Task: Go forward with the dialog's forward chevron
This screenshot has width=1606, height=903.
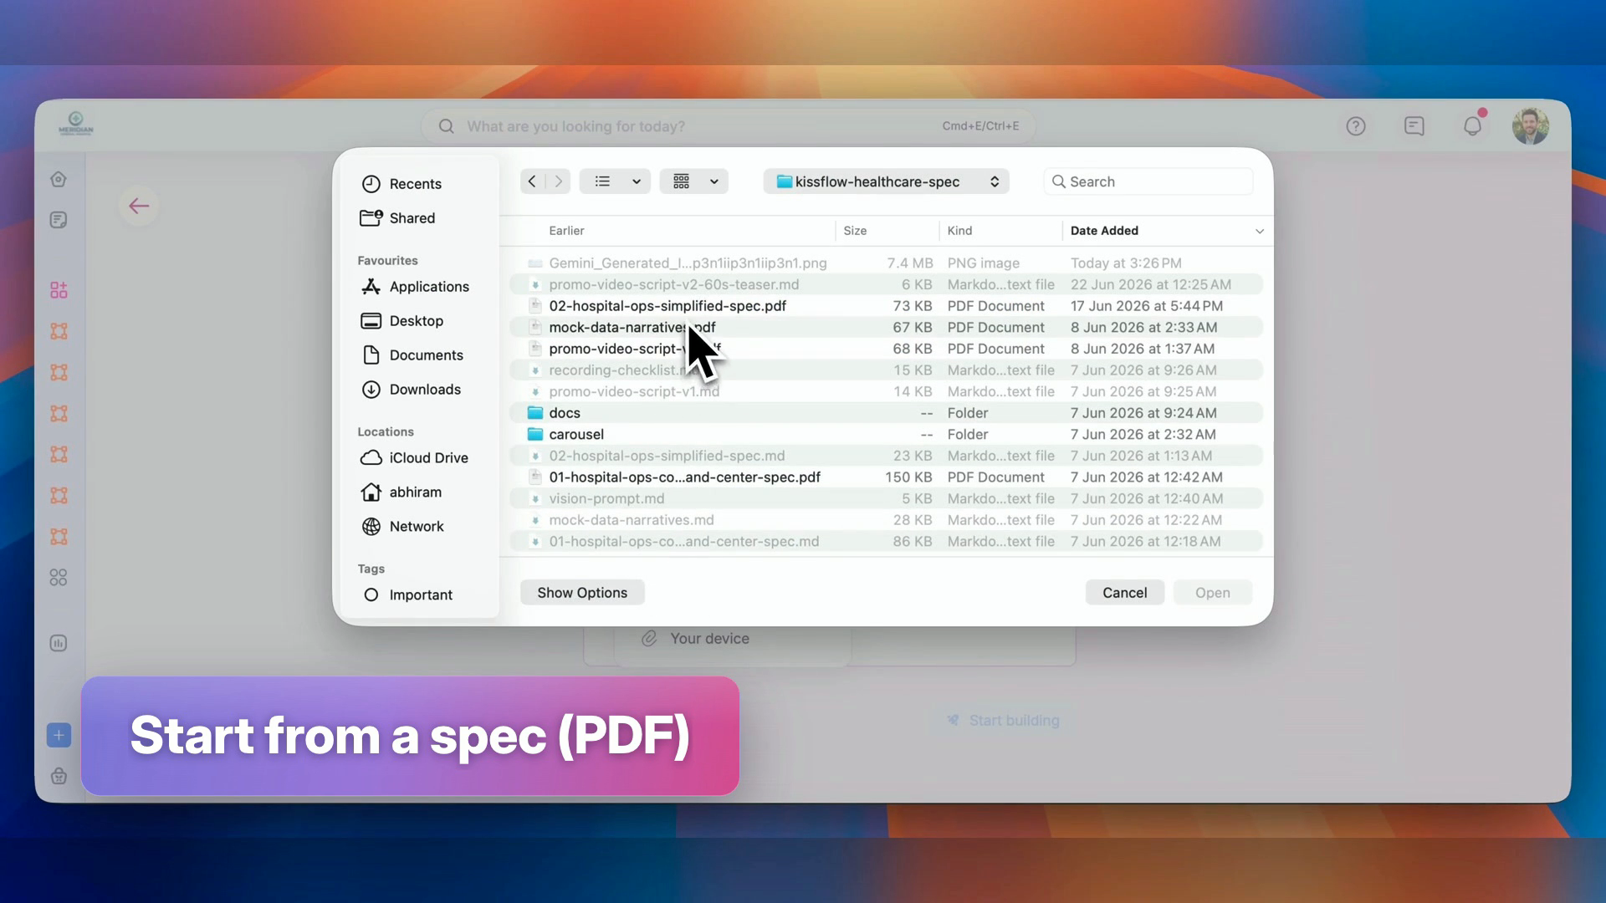Action: [558, 181]
